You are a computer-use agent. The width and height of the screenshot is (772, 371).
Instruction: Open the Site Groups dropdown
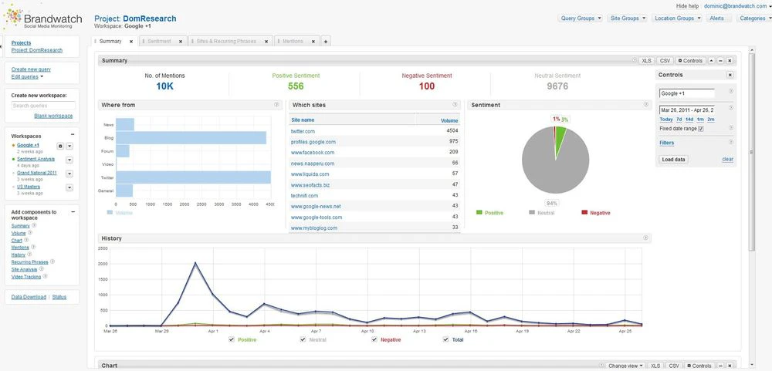[627, 19]
